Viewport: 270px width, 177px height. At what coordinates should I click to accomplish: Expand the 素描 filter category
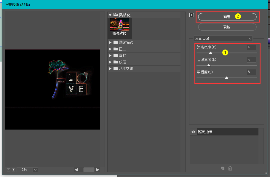[110, 55]
